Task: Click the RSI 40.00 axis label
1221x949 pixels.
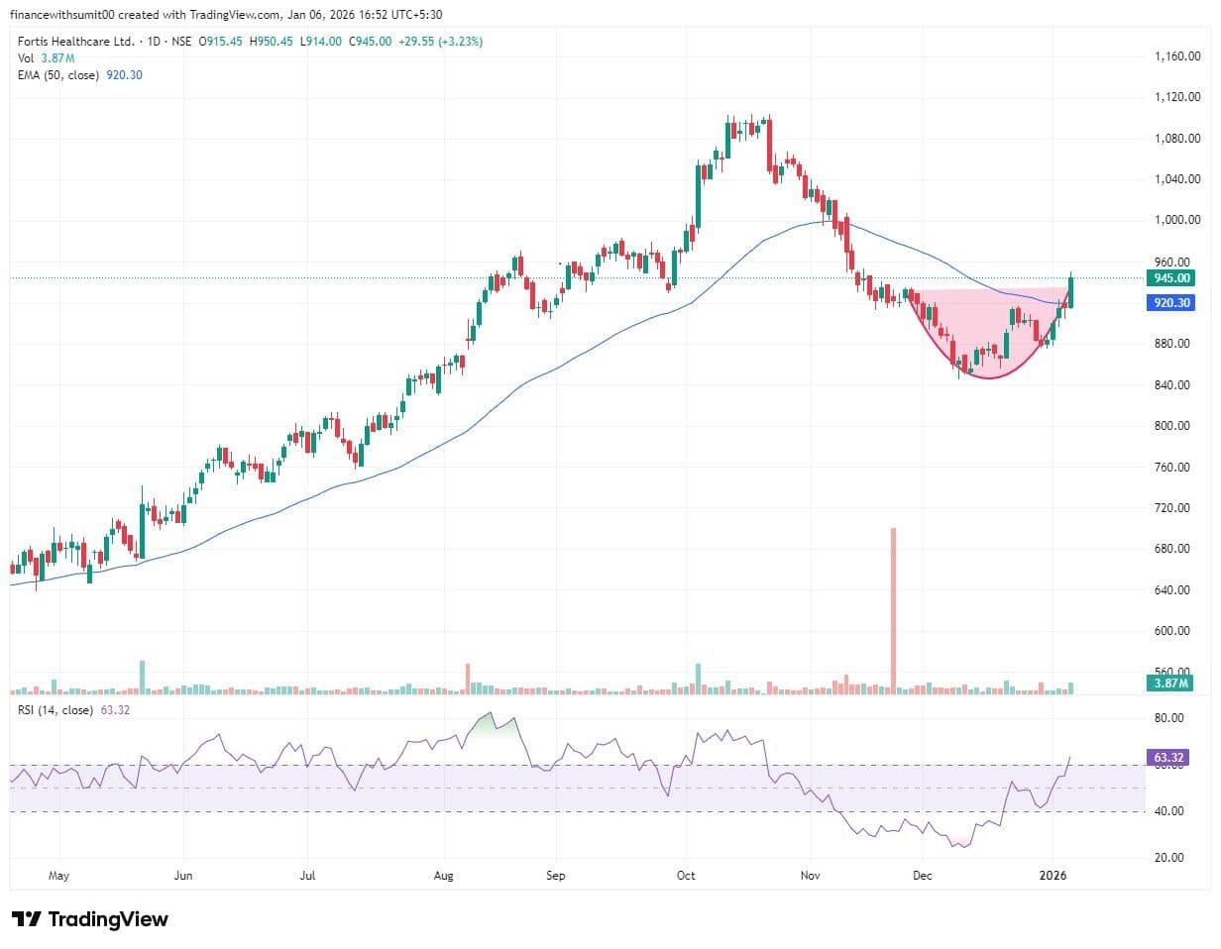Action: (1171, 811)
